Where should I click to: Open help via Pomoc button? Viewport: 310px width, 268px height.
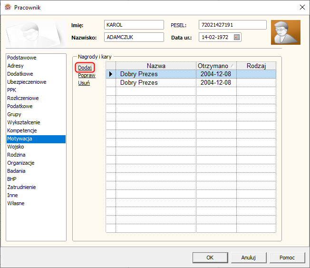tap(287, 258)
